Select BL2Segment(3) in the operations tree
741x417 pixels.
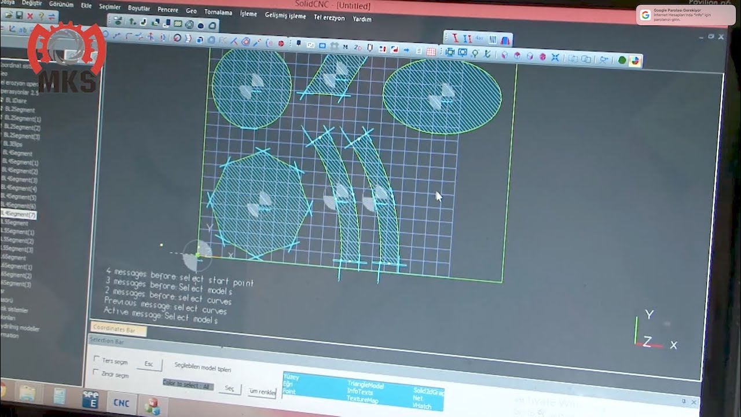[23, 137]
